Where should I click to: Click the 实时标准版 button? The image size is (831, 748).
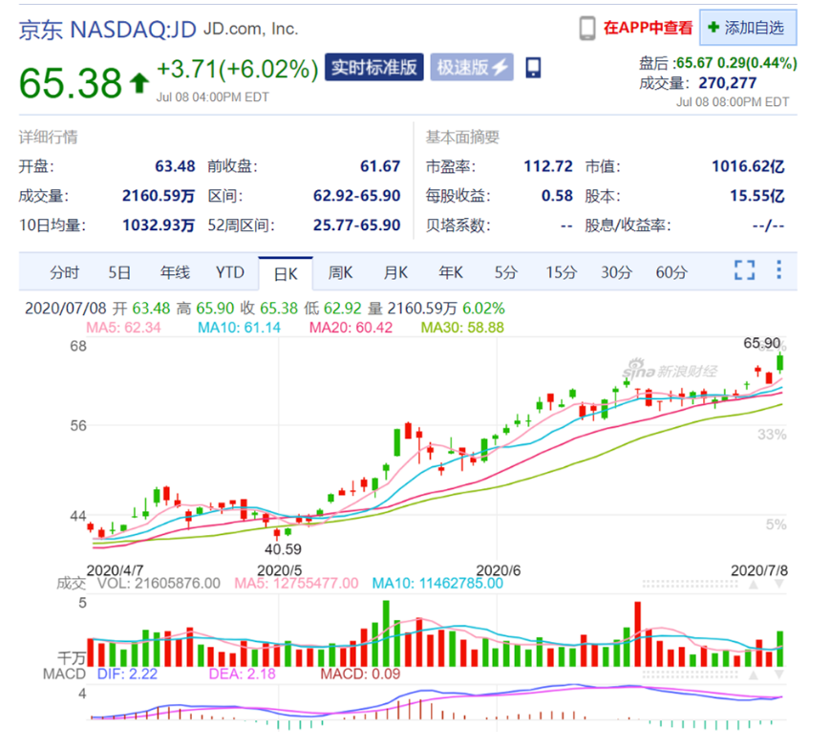[x=374, y=67]
